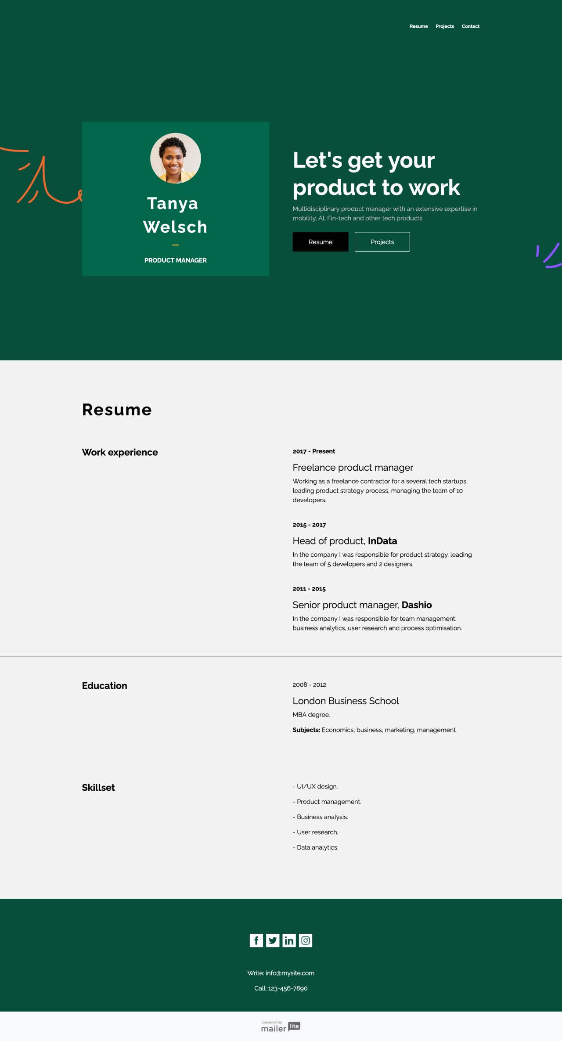Click the London Business School title
This screenshot has height=1041, width=562.
pos(346,701)
